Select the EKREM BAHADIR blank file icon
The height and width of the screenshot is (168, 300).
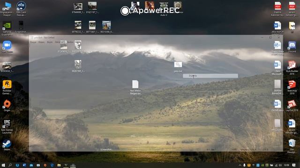277,87
